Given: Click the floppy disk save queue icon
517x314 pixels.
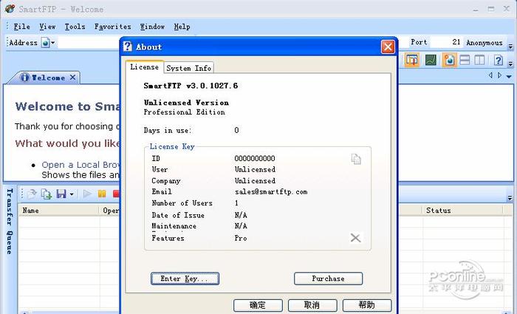Looking at the screenshot, I should (x=61, y=194).
